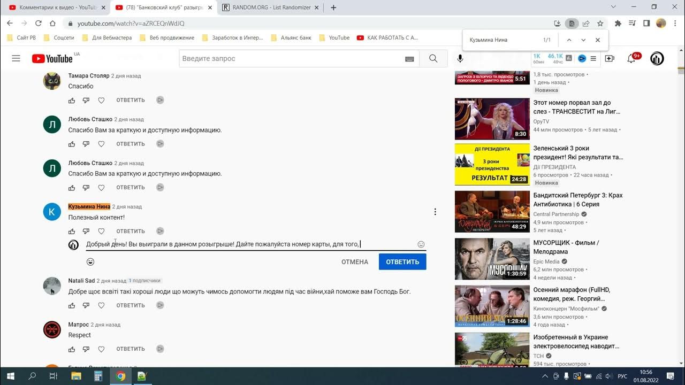
Task: Open a new browser tab
Action: (333, 7)
